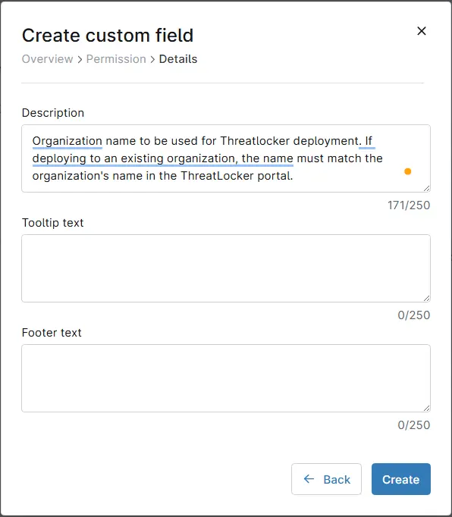Click inside the Tooltip text field
Viewport: 452px width, 517px height.
[x=226, y=268]
